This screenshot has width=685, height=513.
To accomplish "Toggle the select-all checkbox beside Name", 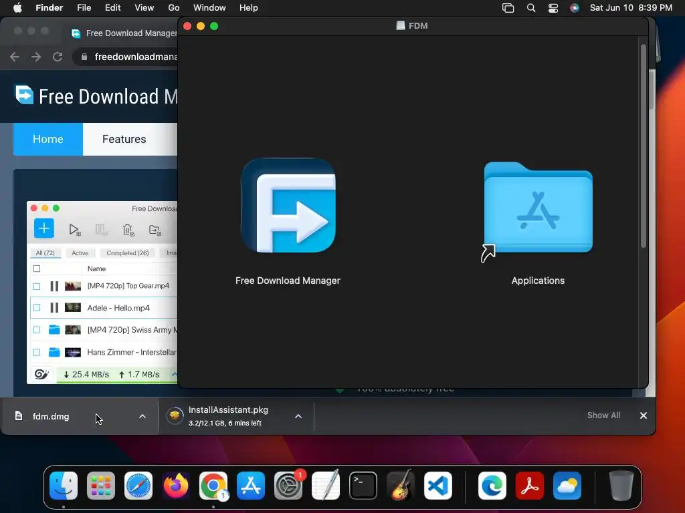I will click(37, 269).
